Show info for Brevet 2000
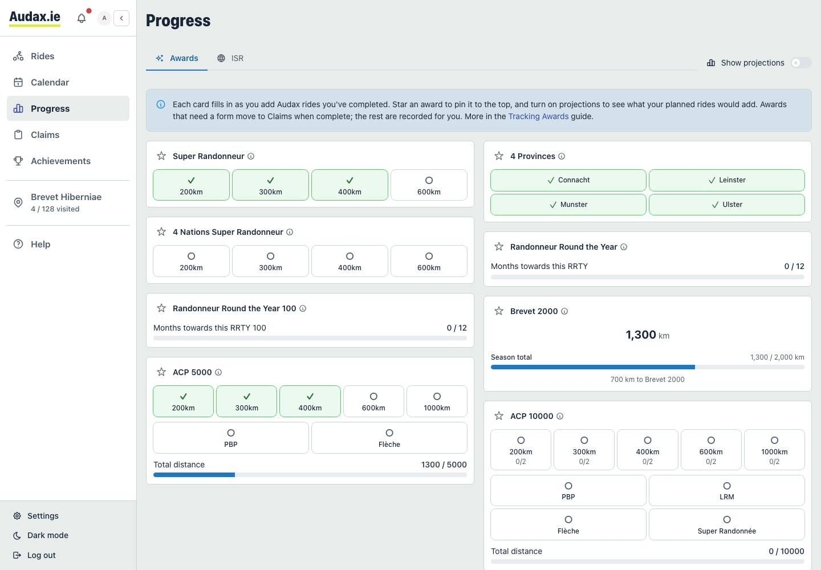Viewport: 821px width, 570px height. (564, 311)
